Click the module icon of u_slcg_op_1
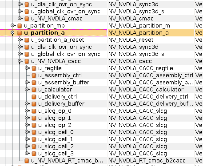This screenshot has height=166, width=203. [x=34, y=118]
